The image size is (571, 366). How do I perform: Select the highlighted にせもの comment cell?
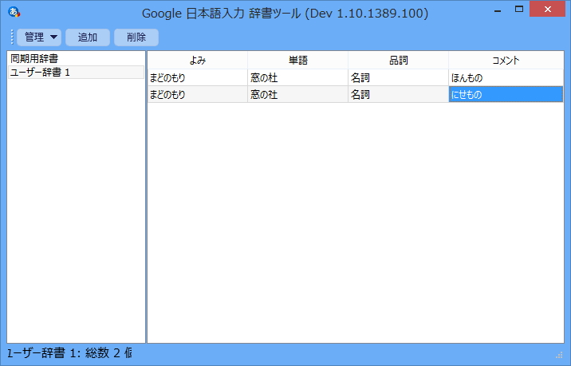(506, 94)
